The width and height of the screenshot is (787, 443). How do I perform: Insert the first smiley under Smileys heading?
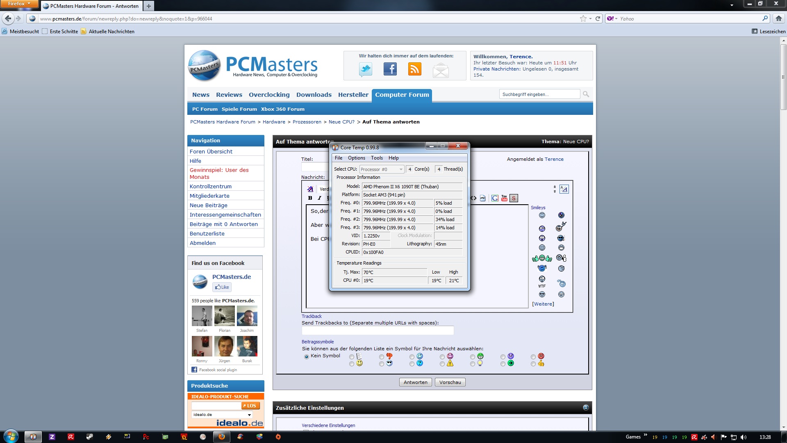[542, 215]
